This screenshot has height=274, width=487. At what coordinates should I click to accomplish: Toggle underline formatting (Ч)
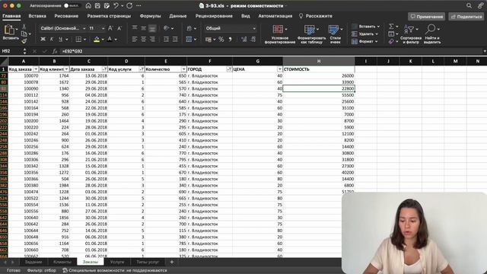60,39
